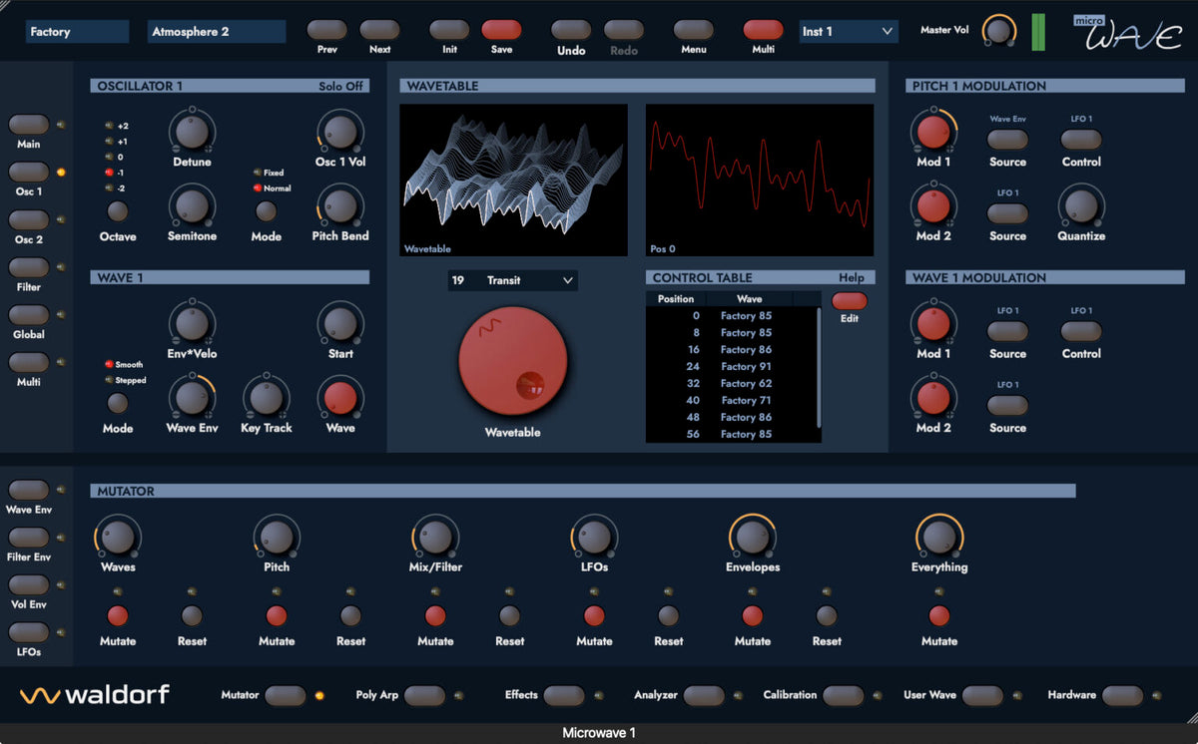Screen dimensions: 1198x744
Task: Click the Mutator Pitch knob
Action: pyautogui.click(x=277, y=537)
